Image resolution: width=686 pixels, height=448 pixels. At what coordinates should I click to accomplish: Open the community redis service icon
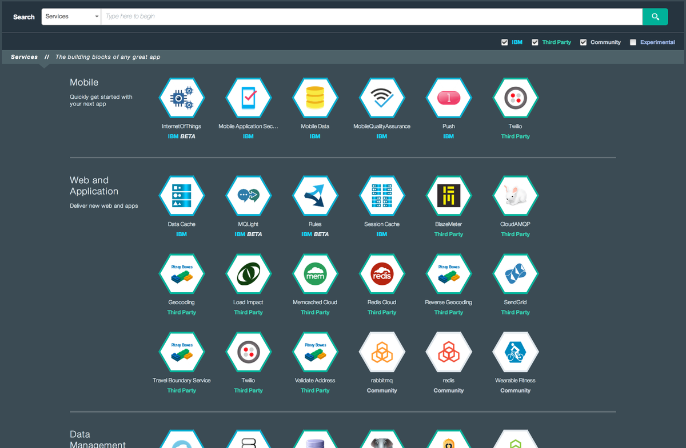coord(449,352)
